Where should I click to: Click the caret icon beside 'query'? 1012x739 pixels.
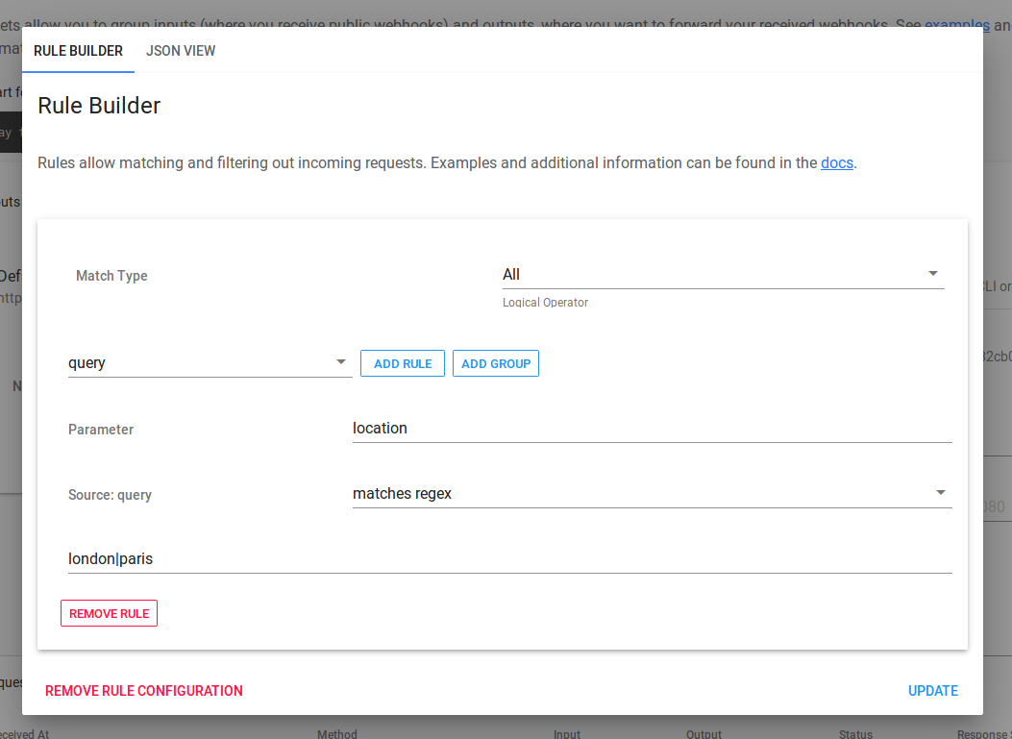pos(341,361)
